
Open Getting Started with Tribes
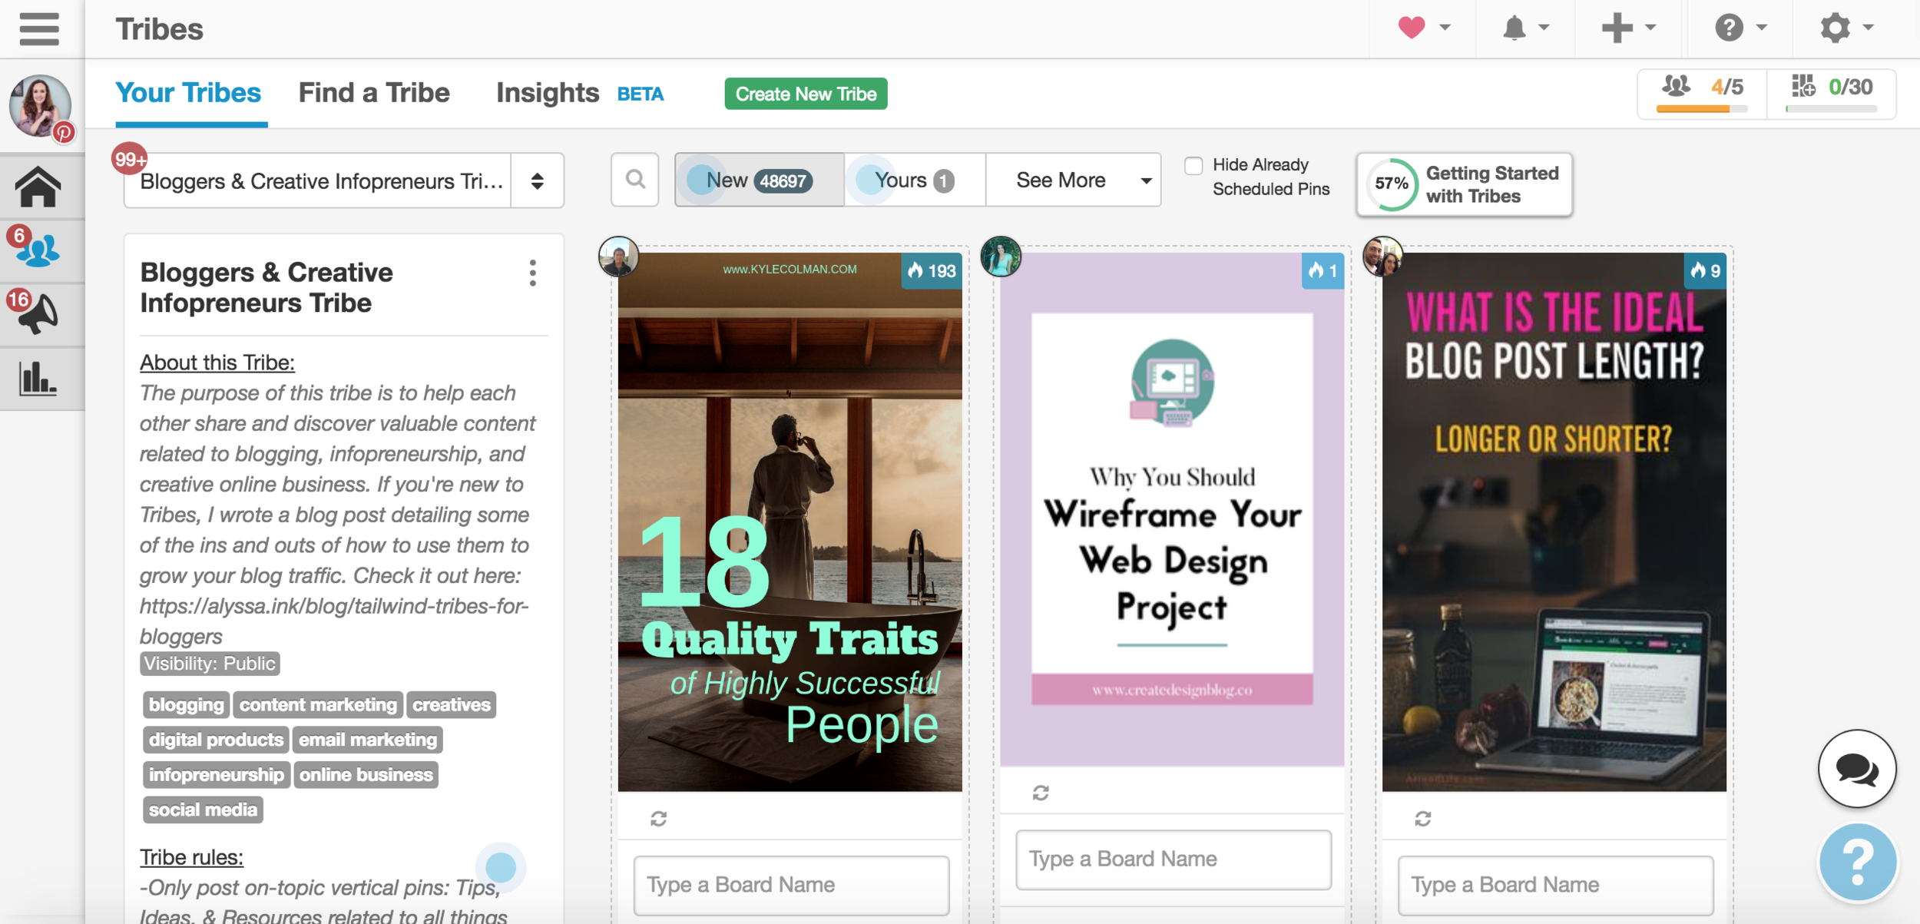coord(1464,184)
